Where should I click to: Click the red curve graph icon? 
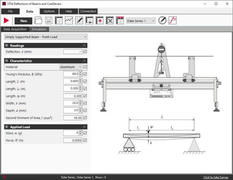click(x=173, y=21)
